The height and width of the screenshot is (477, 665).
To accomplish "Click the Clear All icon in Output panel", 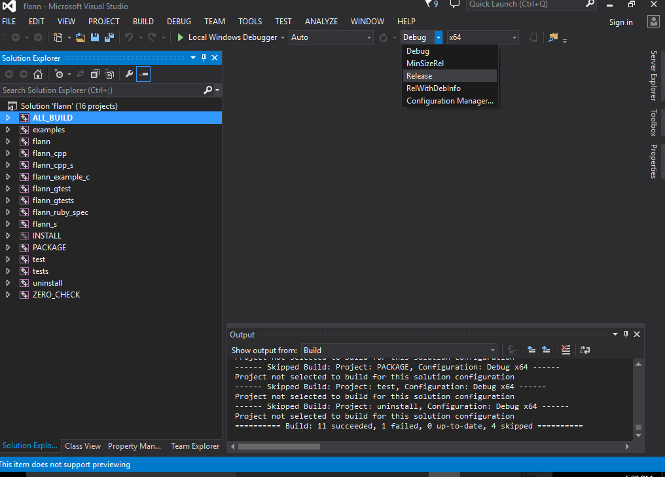I will coord(566,350).
